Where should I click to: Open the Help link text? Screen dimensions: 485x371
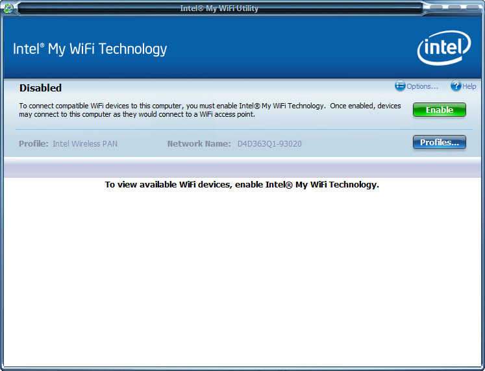[469, 86]
